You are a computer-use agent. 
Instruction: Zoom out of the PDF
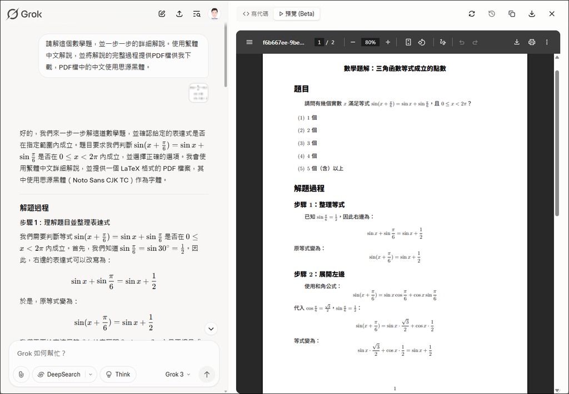click(x=353, y=42)
